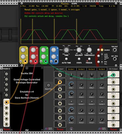
Task: Click the yellow channel input jack
Action: 25,61
